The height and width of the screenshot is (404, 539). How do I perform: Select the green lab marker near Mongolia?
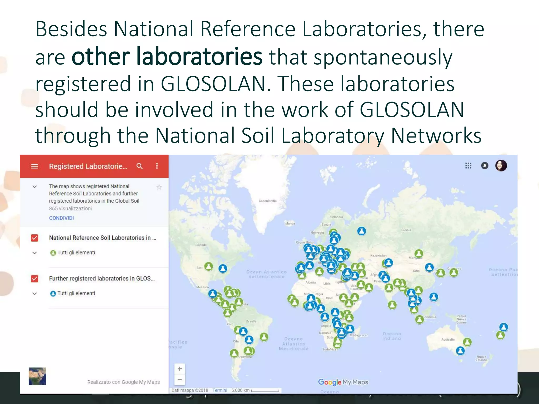(419, 254)
